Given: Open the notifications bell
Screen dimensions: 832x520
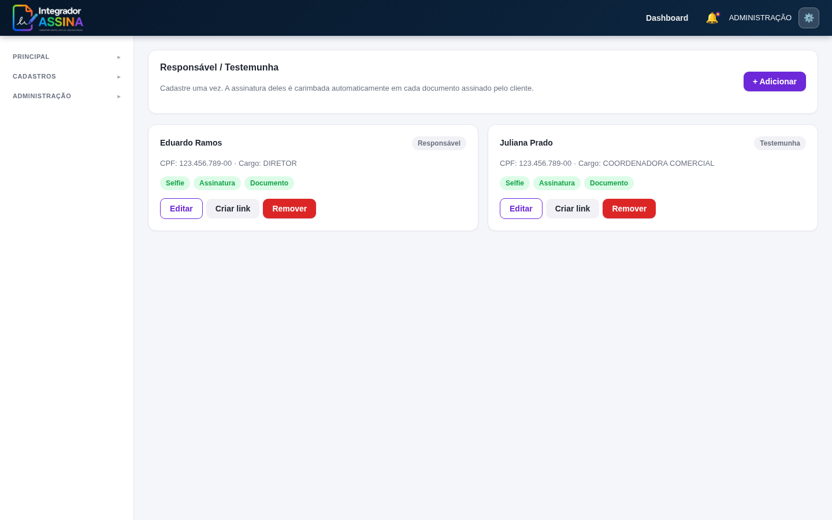Looking at the screenshot, I should (712, 18).
